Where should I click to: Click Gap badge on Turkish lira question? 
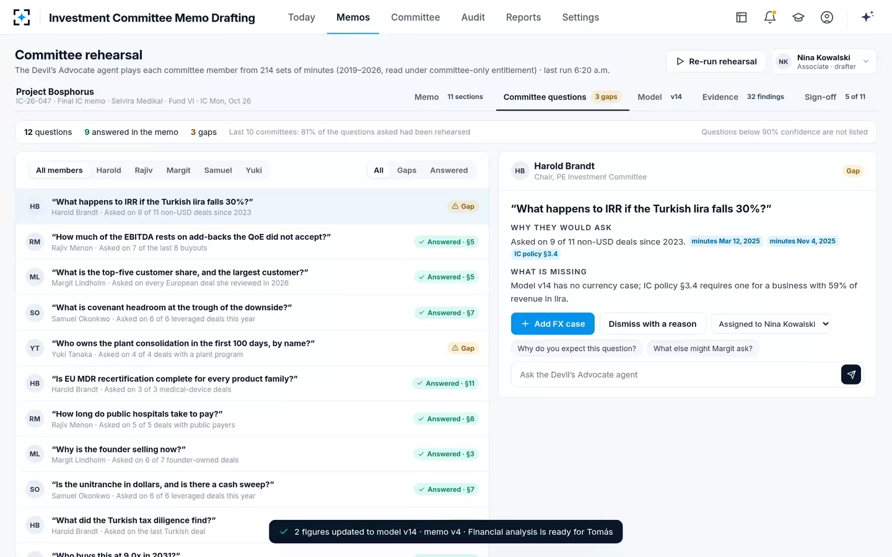[x=463, y=207]
